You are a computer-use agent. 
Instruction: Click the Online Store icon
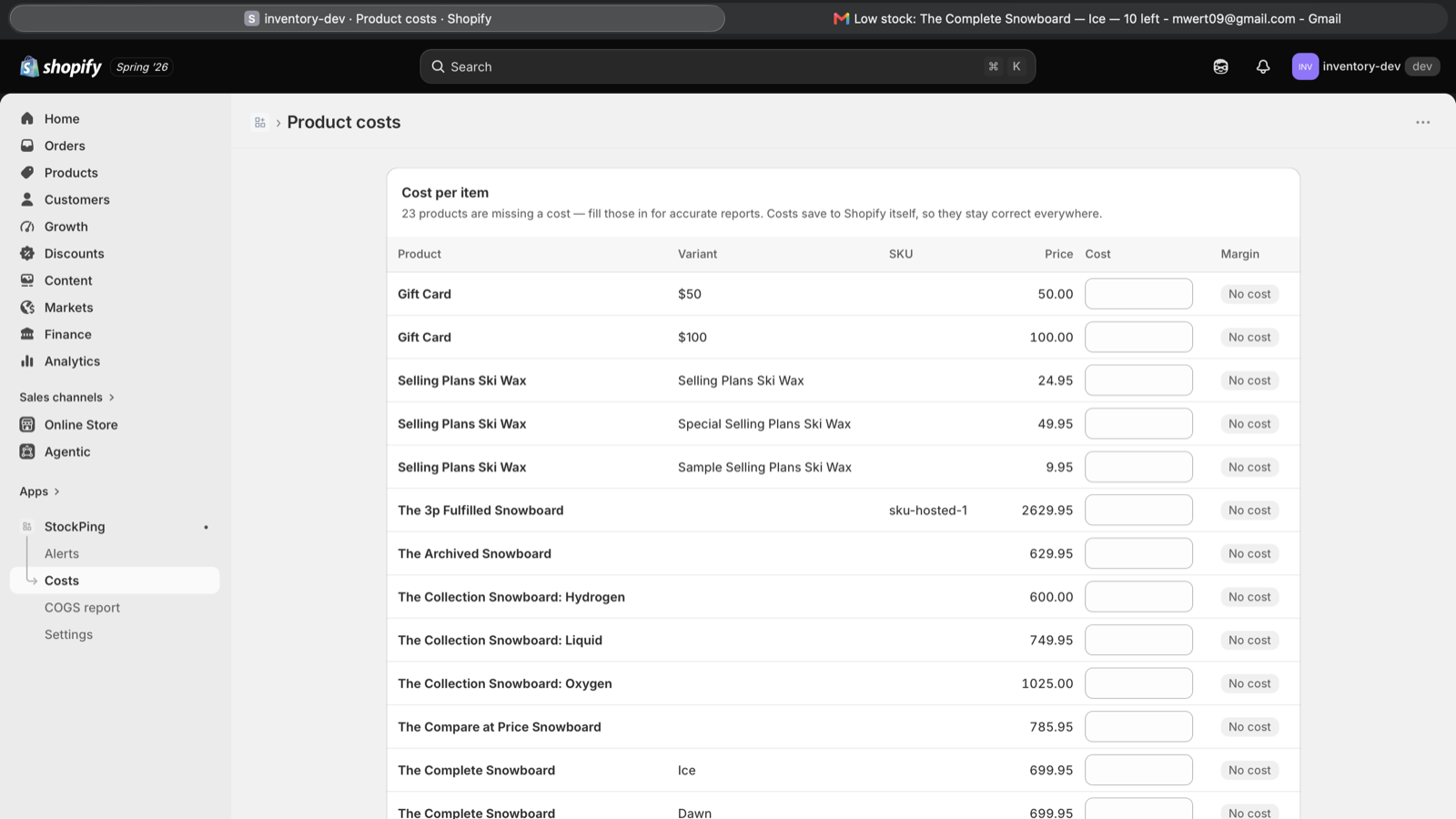(x=27, y=424)
